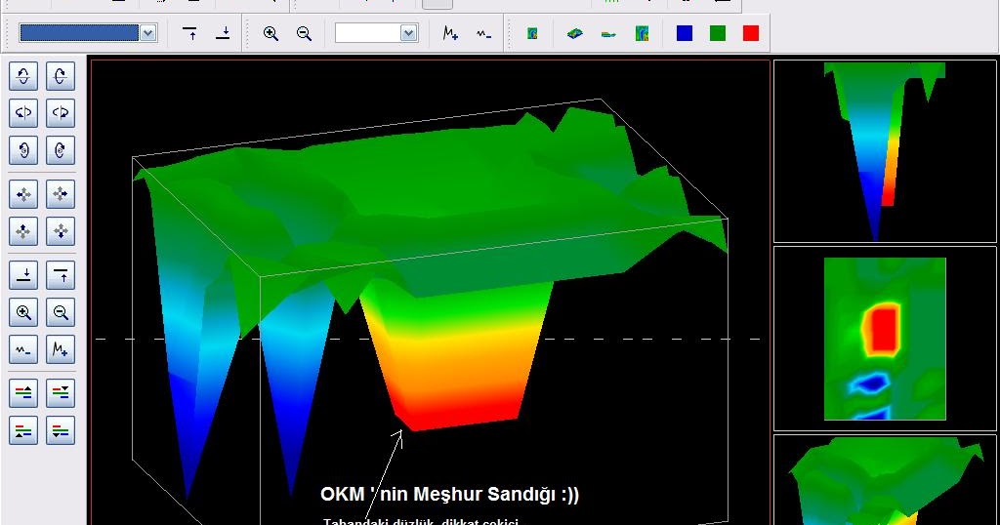The height and width of the screenshot is (525, 1000).
Task: Click sidebar color-lines button with down arrow on right
Action: point(61,393)
